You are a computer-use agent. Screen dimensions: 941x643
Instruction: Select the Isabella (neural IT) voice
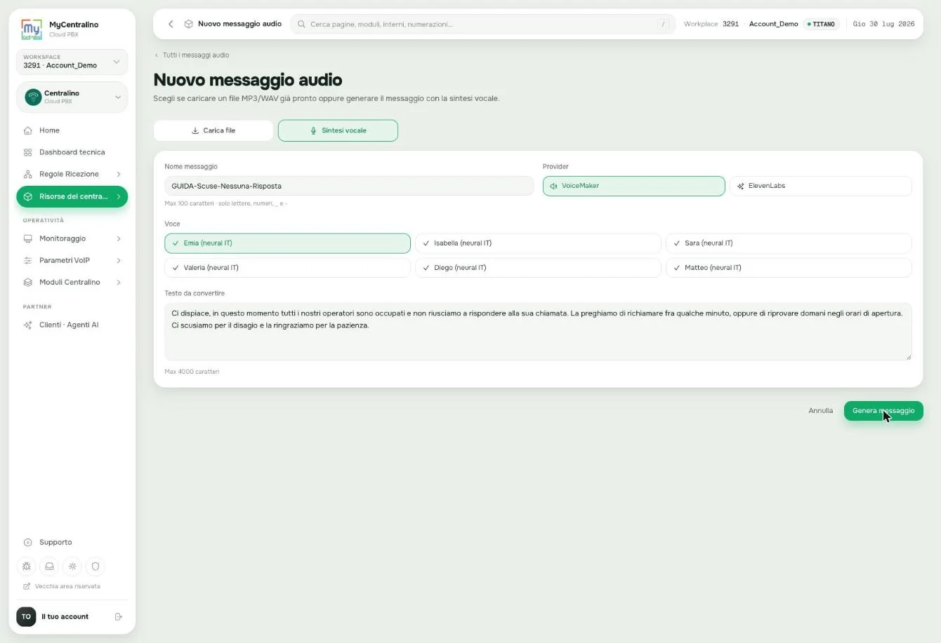pyautogui.click(x=538, y=243)
